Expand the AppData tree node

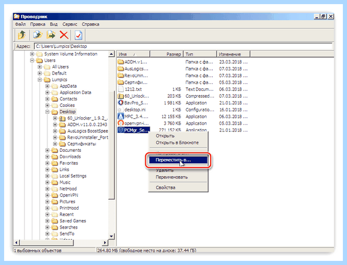[47, 86]
